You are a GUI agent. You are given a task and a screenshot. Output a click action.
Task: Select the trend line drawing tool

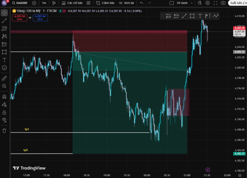[4, 21]
